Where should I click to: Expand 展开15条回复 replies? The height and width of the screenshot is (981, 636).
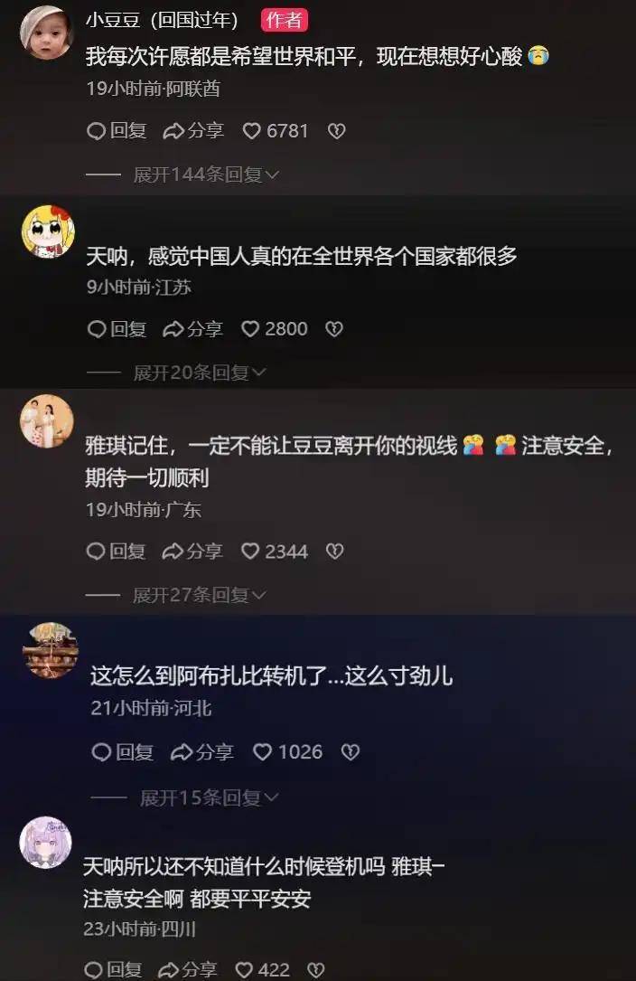209,797
